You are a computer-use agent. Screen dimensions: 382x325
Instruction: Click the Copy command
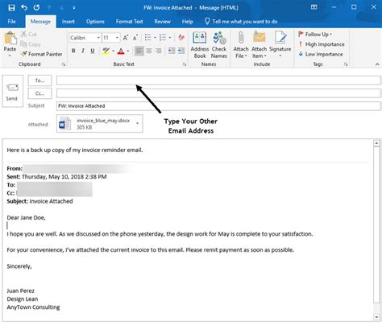click(x=31, y=44)
